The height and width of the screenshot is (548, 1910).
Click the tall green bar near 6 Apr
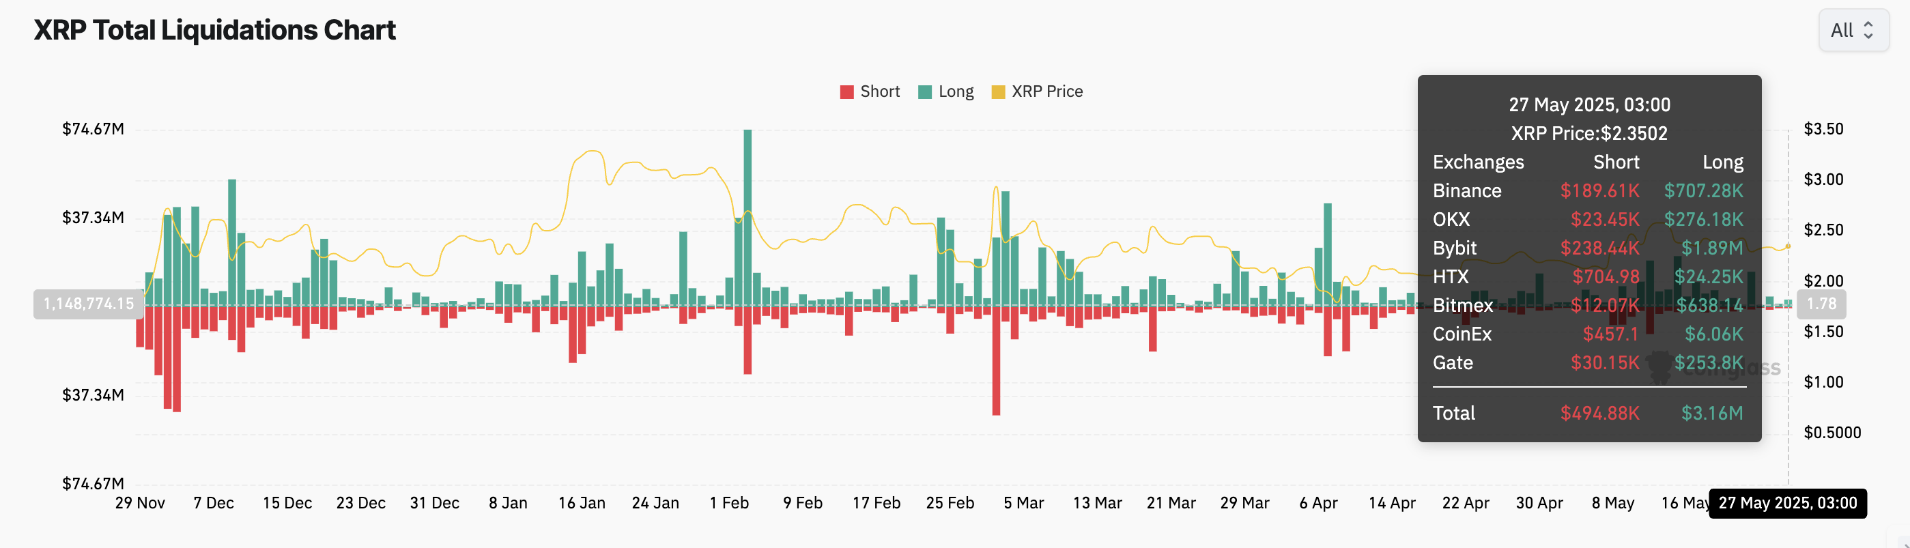[x=1327, y=255]
